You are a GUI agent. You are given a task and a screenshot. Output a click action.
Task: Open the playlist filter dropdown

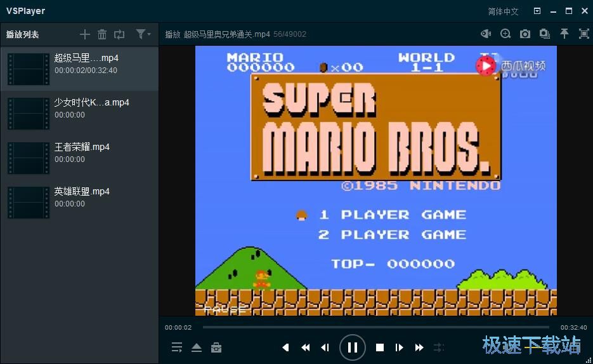143,34
